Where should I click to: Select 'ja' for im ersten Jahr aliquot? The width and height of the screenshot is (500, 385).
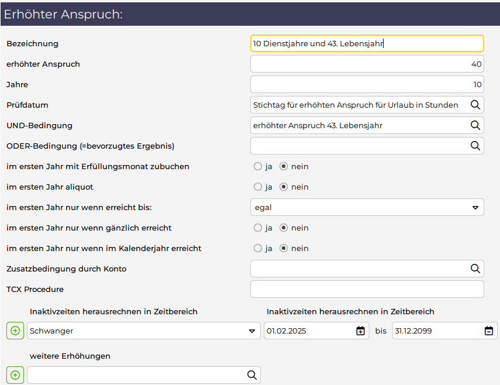(258, 187)
